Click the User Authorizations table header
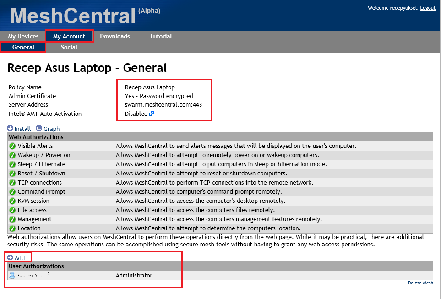Viewport: 441px width, 299px height. pyautogui.click(x=220, y=266)
